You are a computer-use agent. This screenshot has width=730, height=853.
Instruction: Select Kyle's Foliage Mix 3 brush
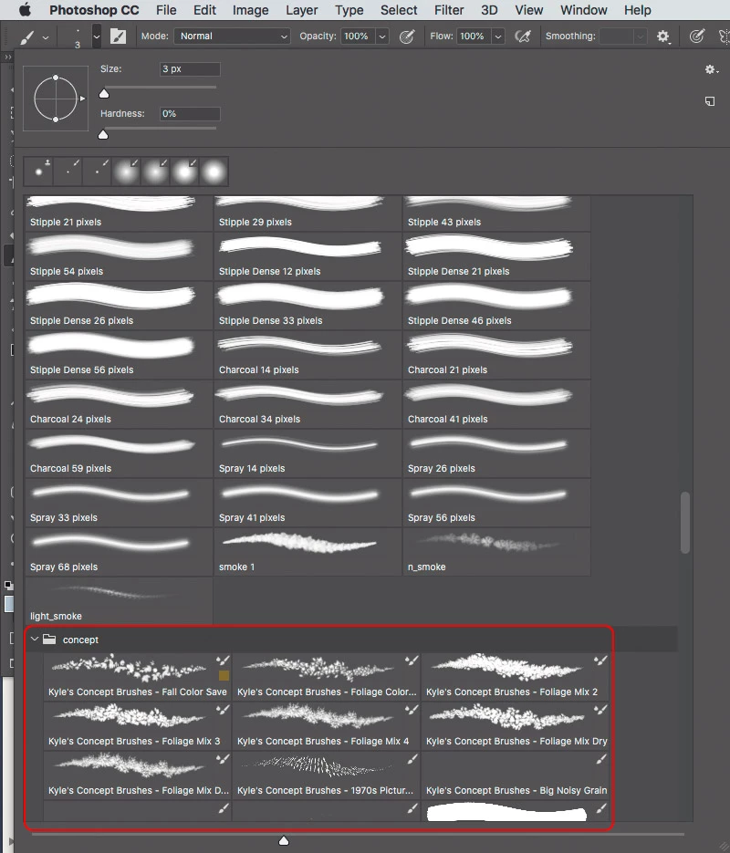pyautogui.click(x=138, y=726)
